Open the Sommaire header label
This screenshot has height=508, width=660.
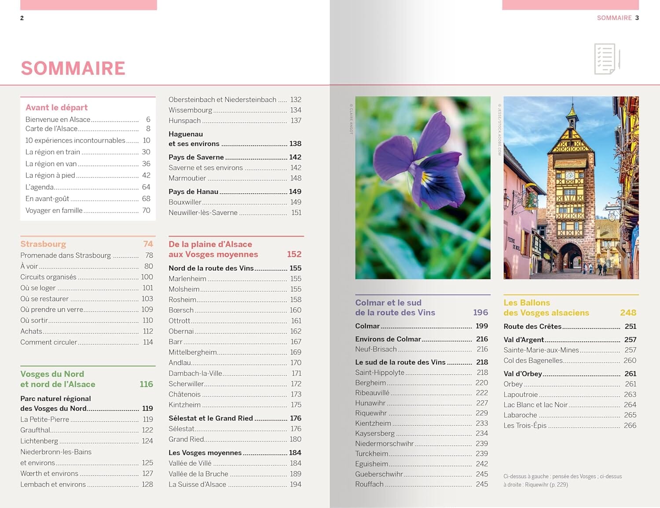click(x=614, y=18)
